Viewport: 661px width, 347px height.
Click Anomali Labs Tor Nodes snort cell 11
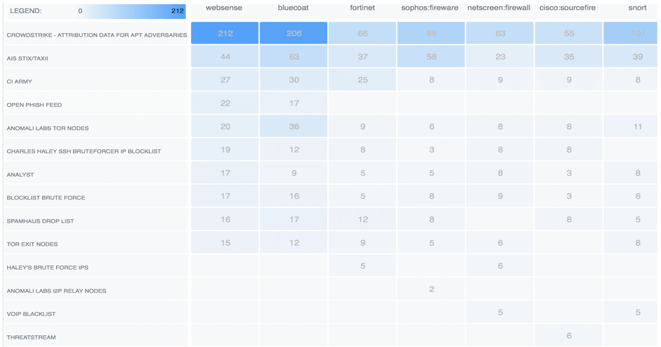click(x=632, y=126)
